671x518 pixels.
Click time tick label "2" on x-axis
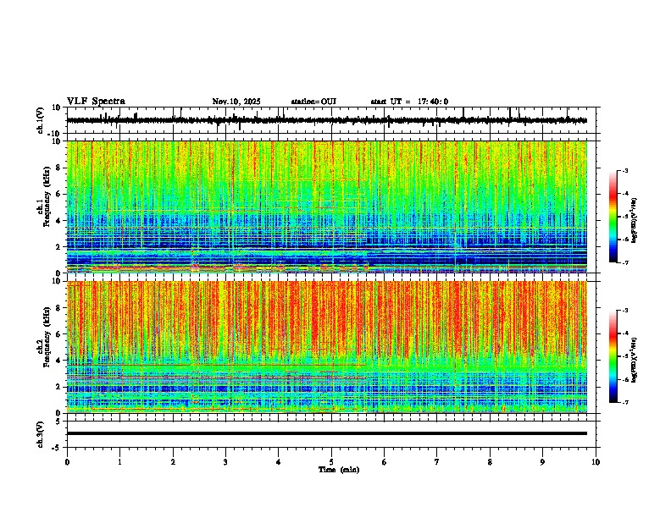click(173, 462)
